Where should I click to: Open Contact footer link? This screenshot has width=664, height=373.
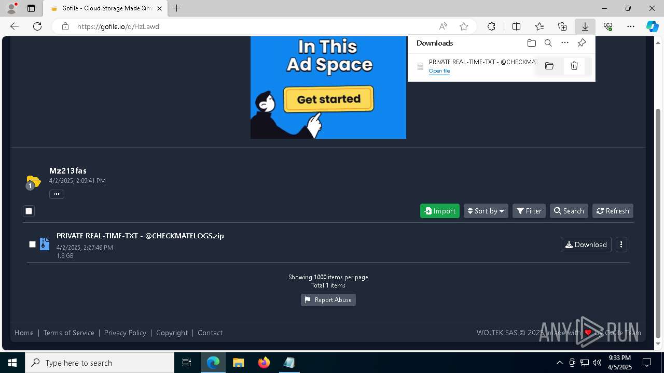210,333
